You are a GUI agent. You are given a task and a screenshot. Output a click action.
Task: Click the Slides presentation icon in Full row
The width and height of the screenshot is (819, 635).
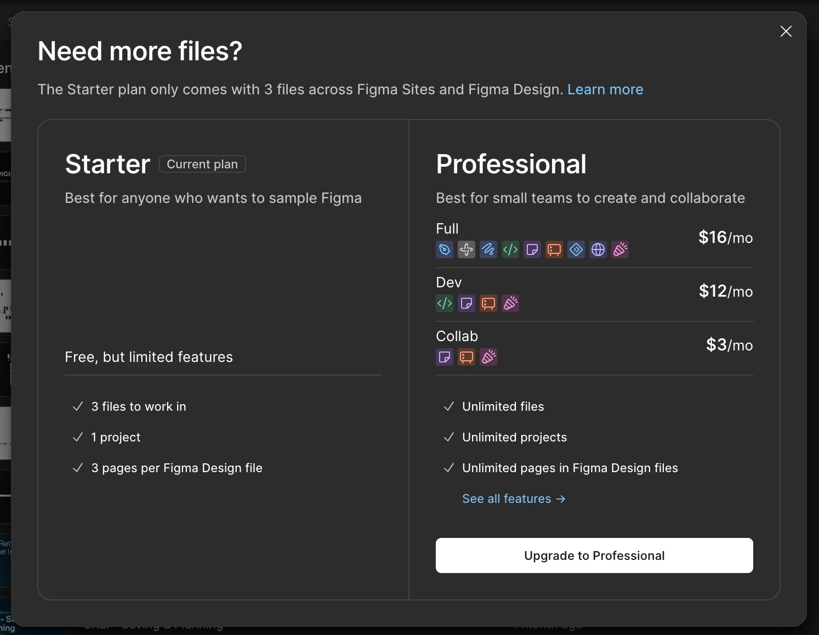(x=554, y=250)
